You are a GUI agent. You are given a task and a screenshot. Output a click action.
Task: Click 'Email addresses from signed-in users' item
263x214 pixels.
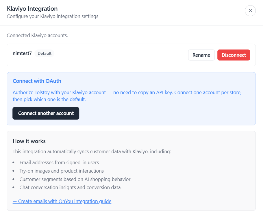point(59,162)
